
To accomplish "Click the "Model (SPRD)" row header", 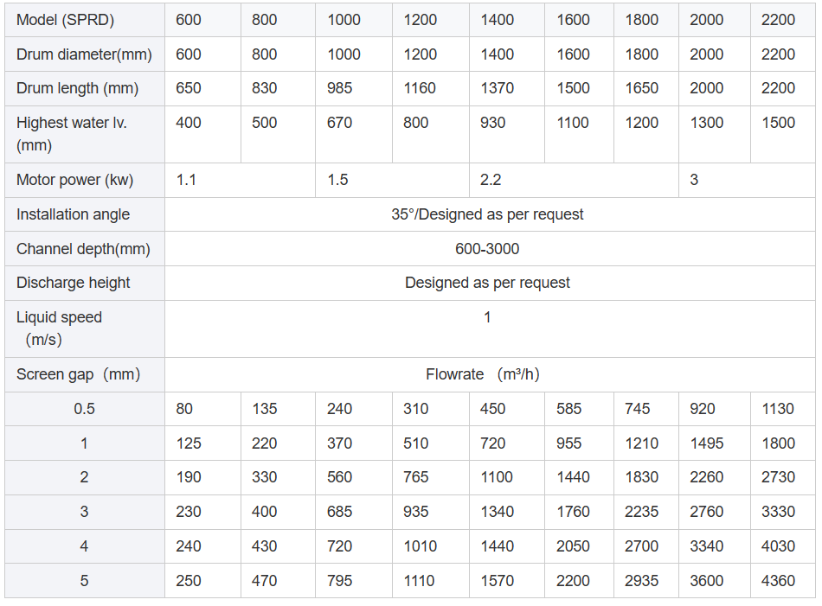I will coord(65,20).
